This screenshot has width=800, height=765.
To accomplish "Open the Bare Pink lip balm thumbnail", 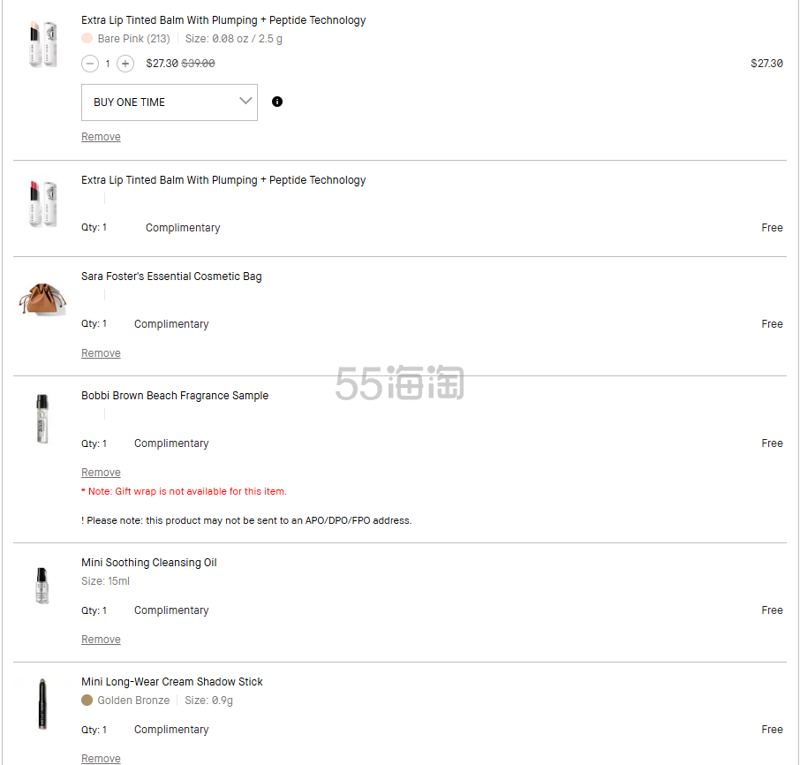I will pos(43,44).
